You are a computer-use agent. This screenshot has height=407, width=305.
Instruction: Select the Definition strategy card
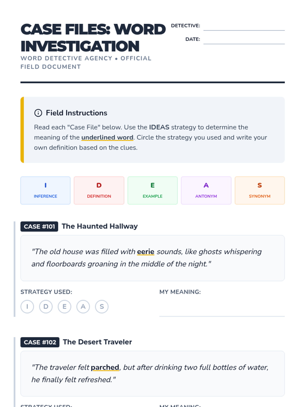coord(99,191)
